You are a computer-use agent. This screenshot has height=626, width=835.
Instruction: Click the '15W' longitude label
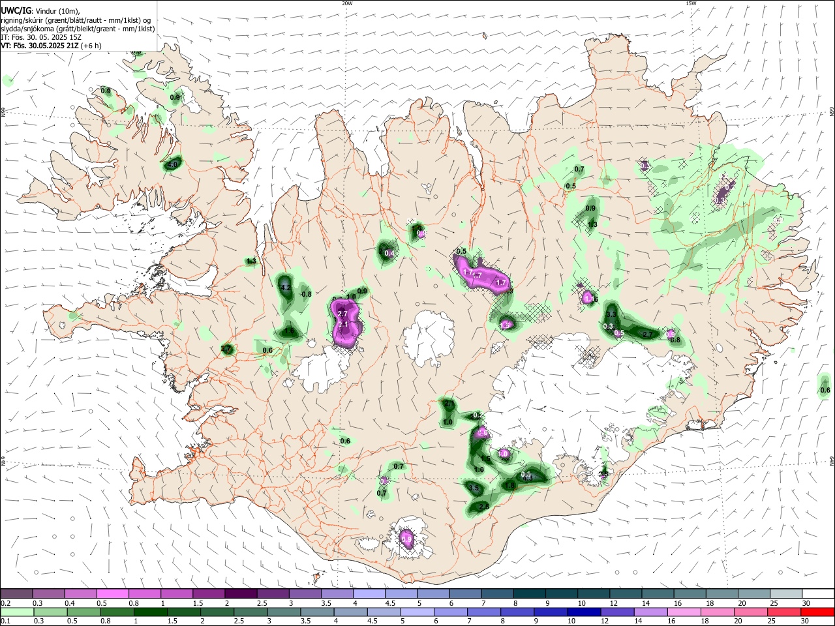[691, 3]
